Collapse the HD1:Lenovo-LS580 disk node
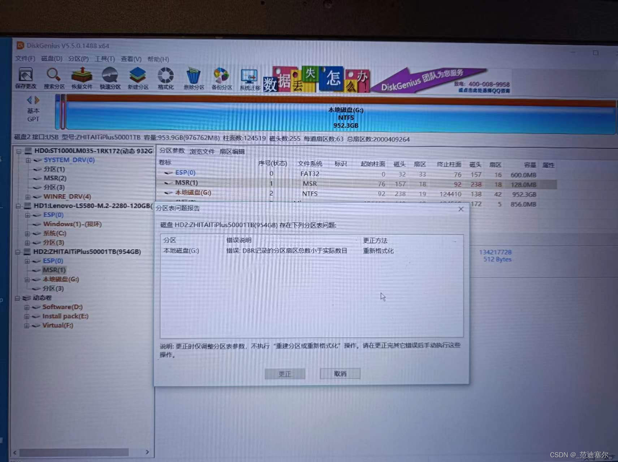Image resolution: width=618 pixels, height=462 pixels. pyautogui.click(x=18, y=206)
